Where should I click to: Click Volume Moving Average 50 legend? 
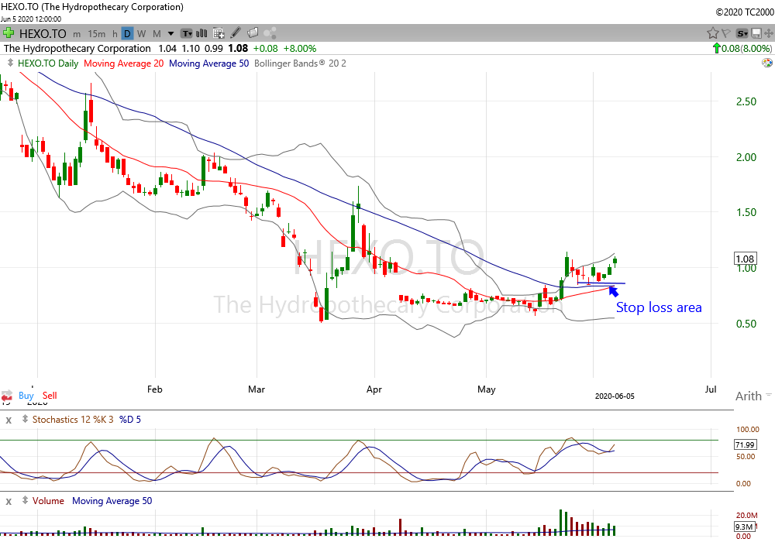click(x=112, y=501)
